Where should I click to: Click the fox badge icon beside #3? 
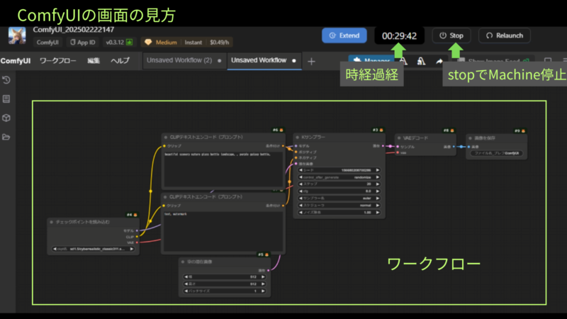tap(381, 130)
